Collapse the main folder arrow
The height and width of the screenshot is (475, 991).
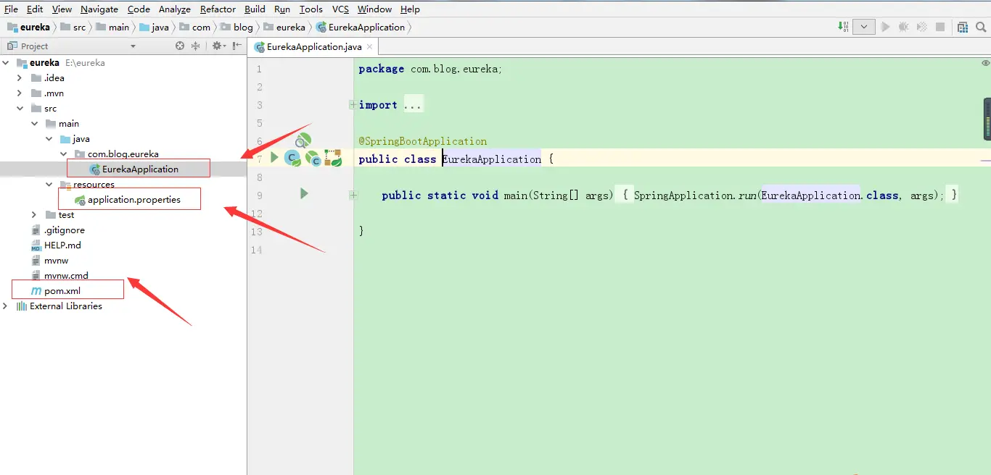tap(34, 124)
